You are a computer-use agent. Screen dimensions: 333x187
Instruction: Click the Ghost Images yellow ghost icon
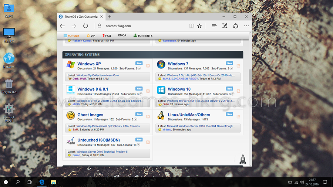click(71, 116)
